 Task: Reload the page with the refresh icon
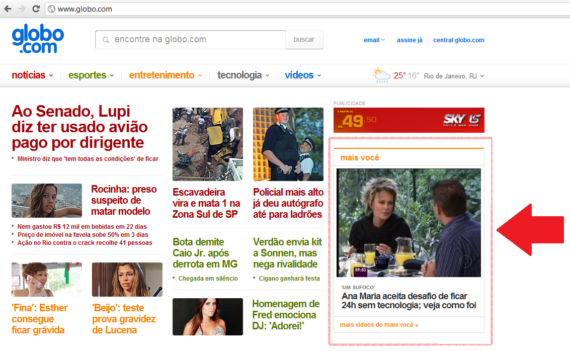[x=36, y=9]
